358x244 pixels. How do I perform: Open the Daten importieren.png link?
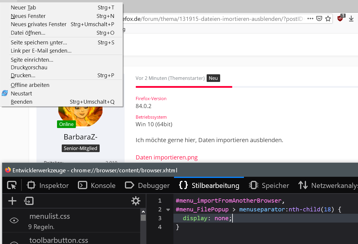[167, 157]
